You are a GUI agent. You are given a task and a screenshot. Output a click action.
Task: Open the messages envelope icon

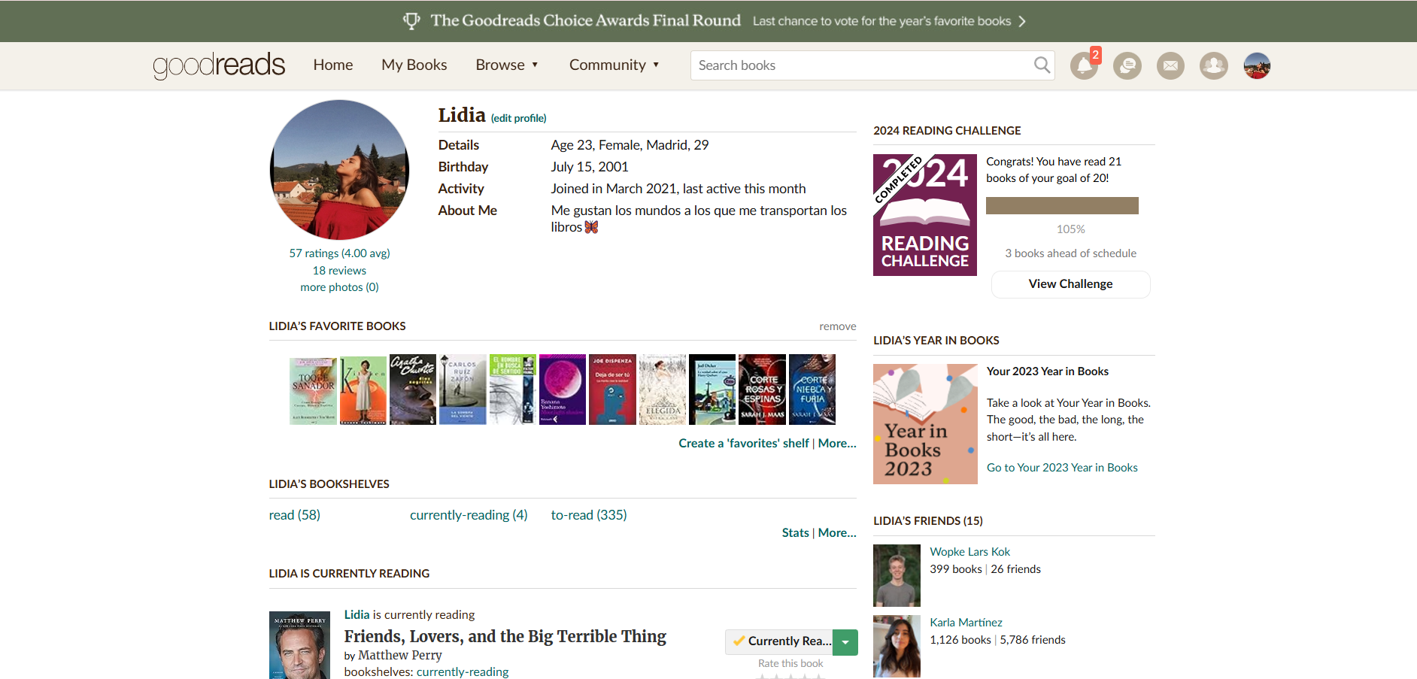click(1170, 66)
